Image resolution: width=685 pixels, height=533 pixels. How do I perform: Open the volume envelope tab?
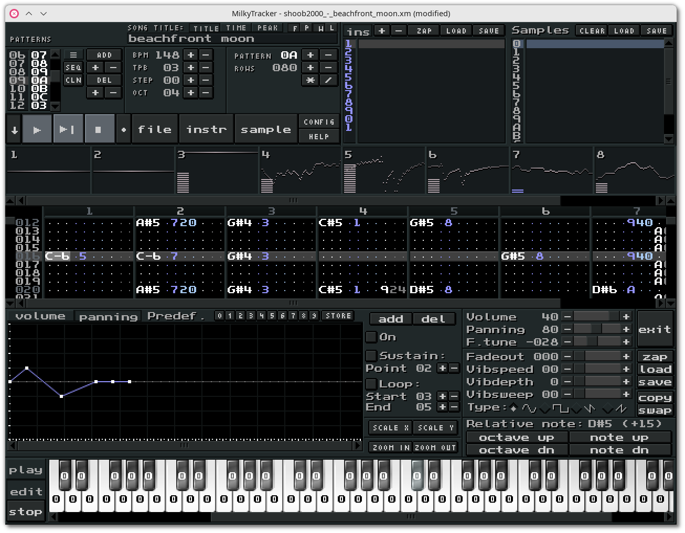point(40,316)
